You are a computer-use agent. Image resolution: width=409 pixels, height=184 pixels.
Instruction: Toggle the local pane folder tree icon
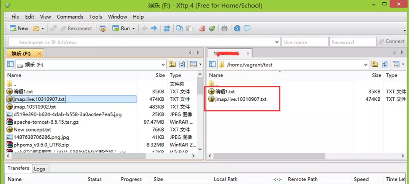(10, 64)
